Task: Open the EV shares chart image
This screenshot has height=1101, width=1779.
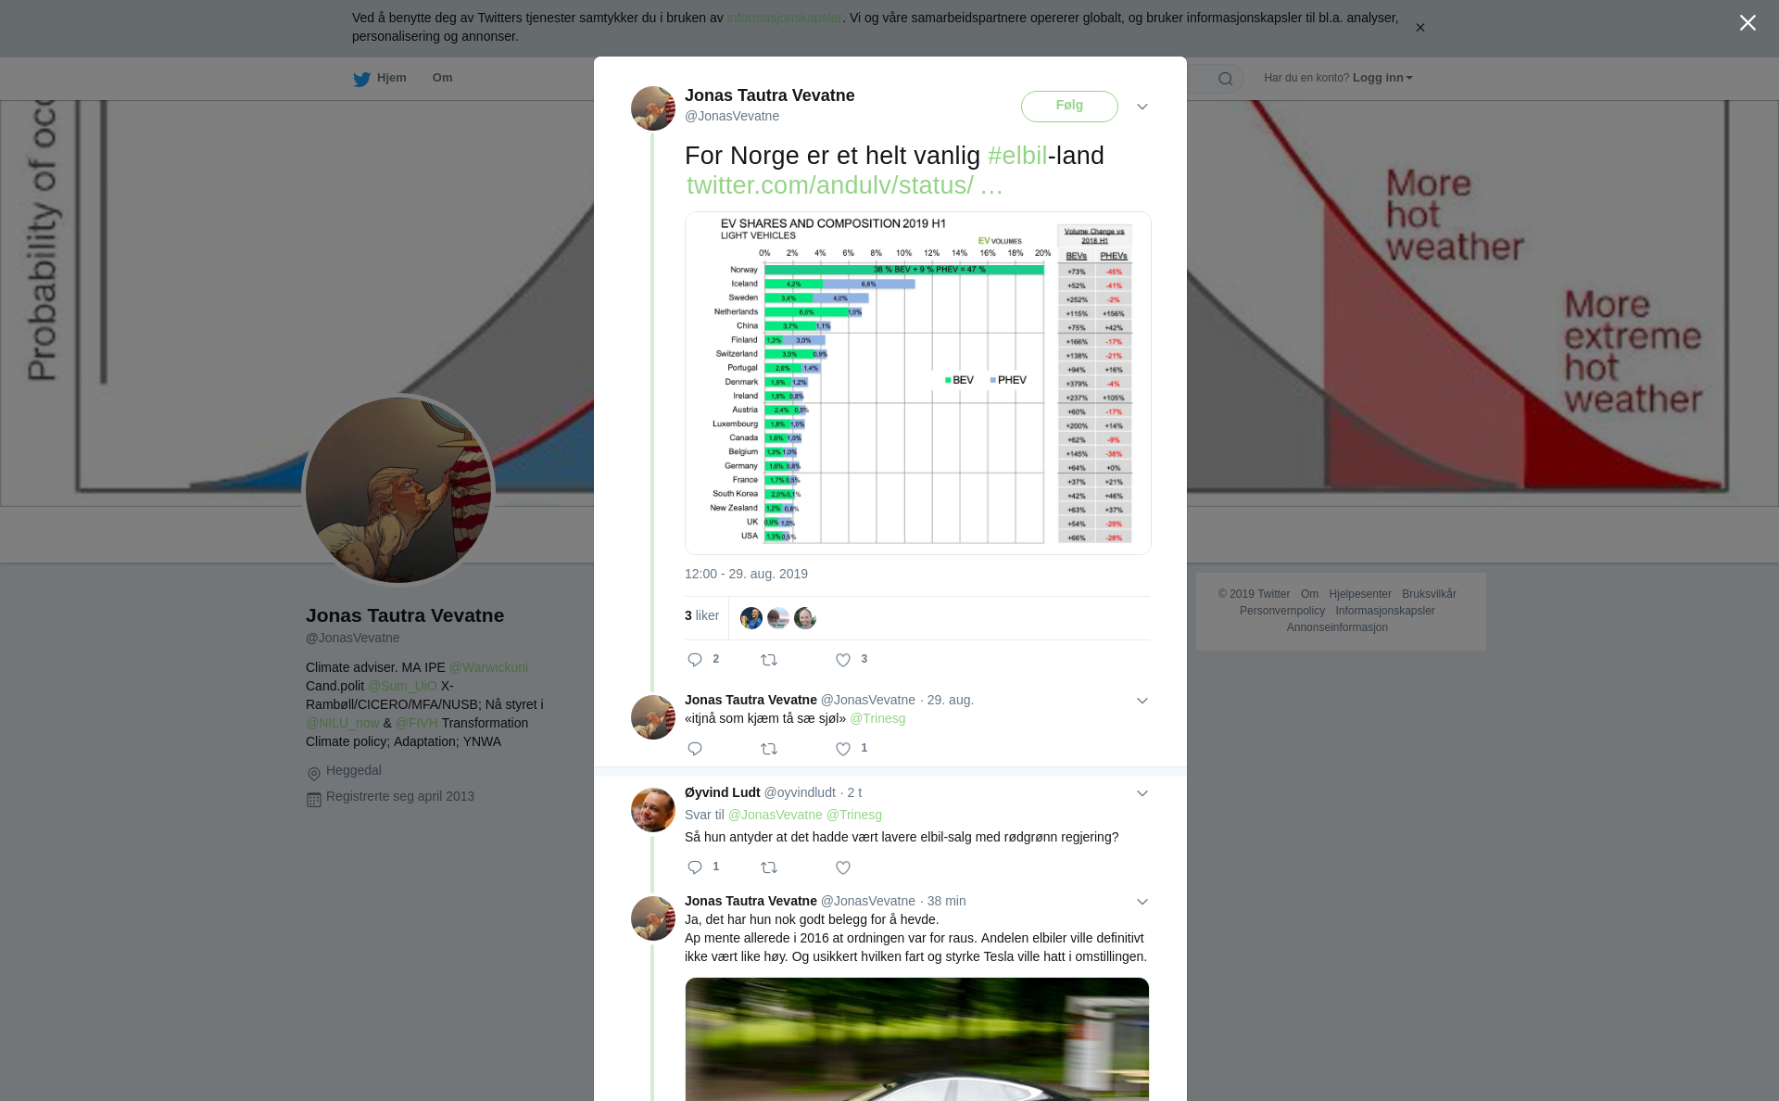Action: 917,383
